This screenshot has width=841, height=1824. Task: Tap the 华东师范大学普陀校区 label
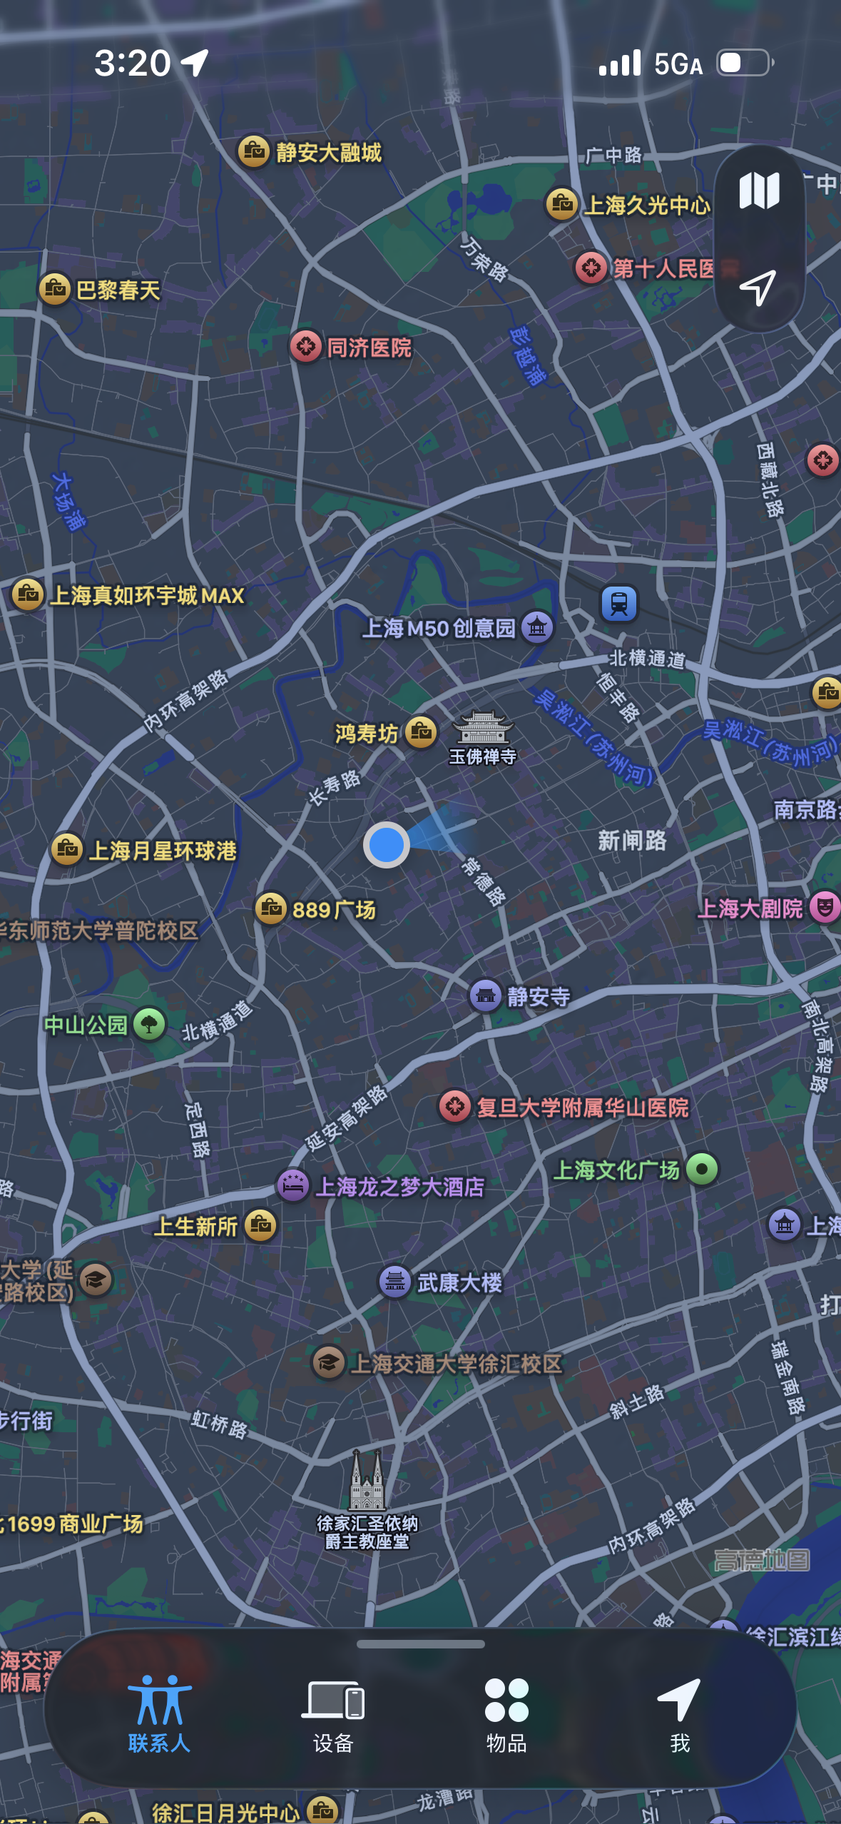[x=99, y=931]
